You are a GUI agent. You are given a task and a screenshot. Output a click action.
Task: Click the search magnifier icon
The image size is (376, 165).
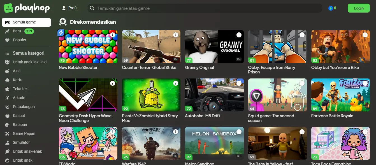click(x=92, y=8)
